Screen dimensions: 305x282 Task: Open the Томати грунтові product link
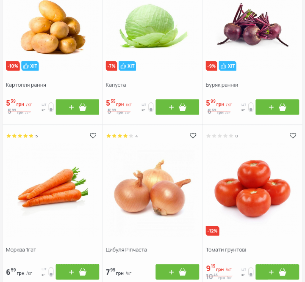point(226,249)
